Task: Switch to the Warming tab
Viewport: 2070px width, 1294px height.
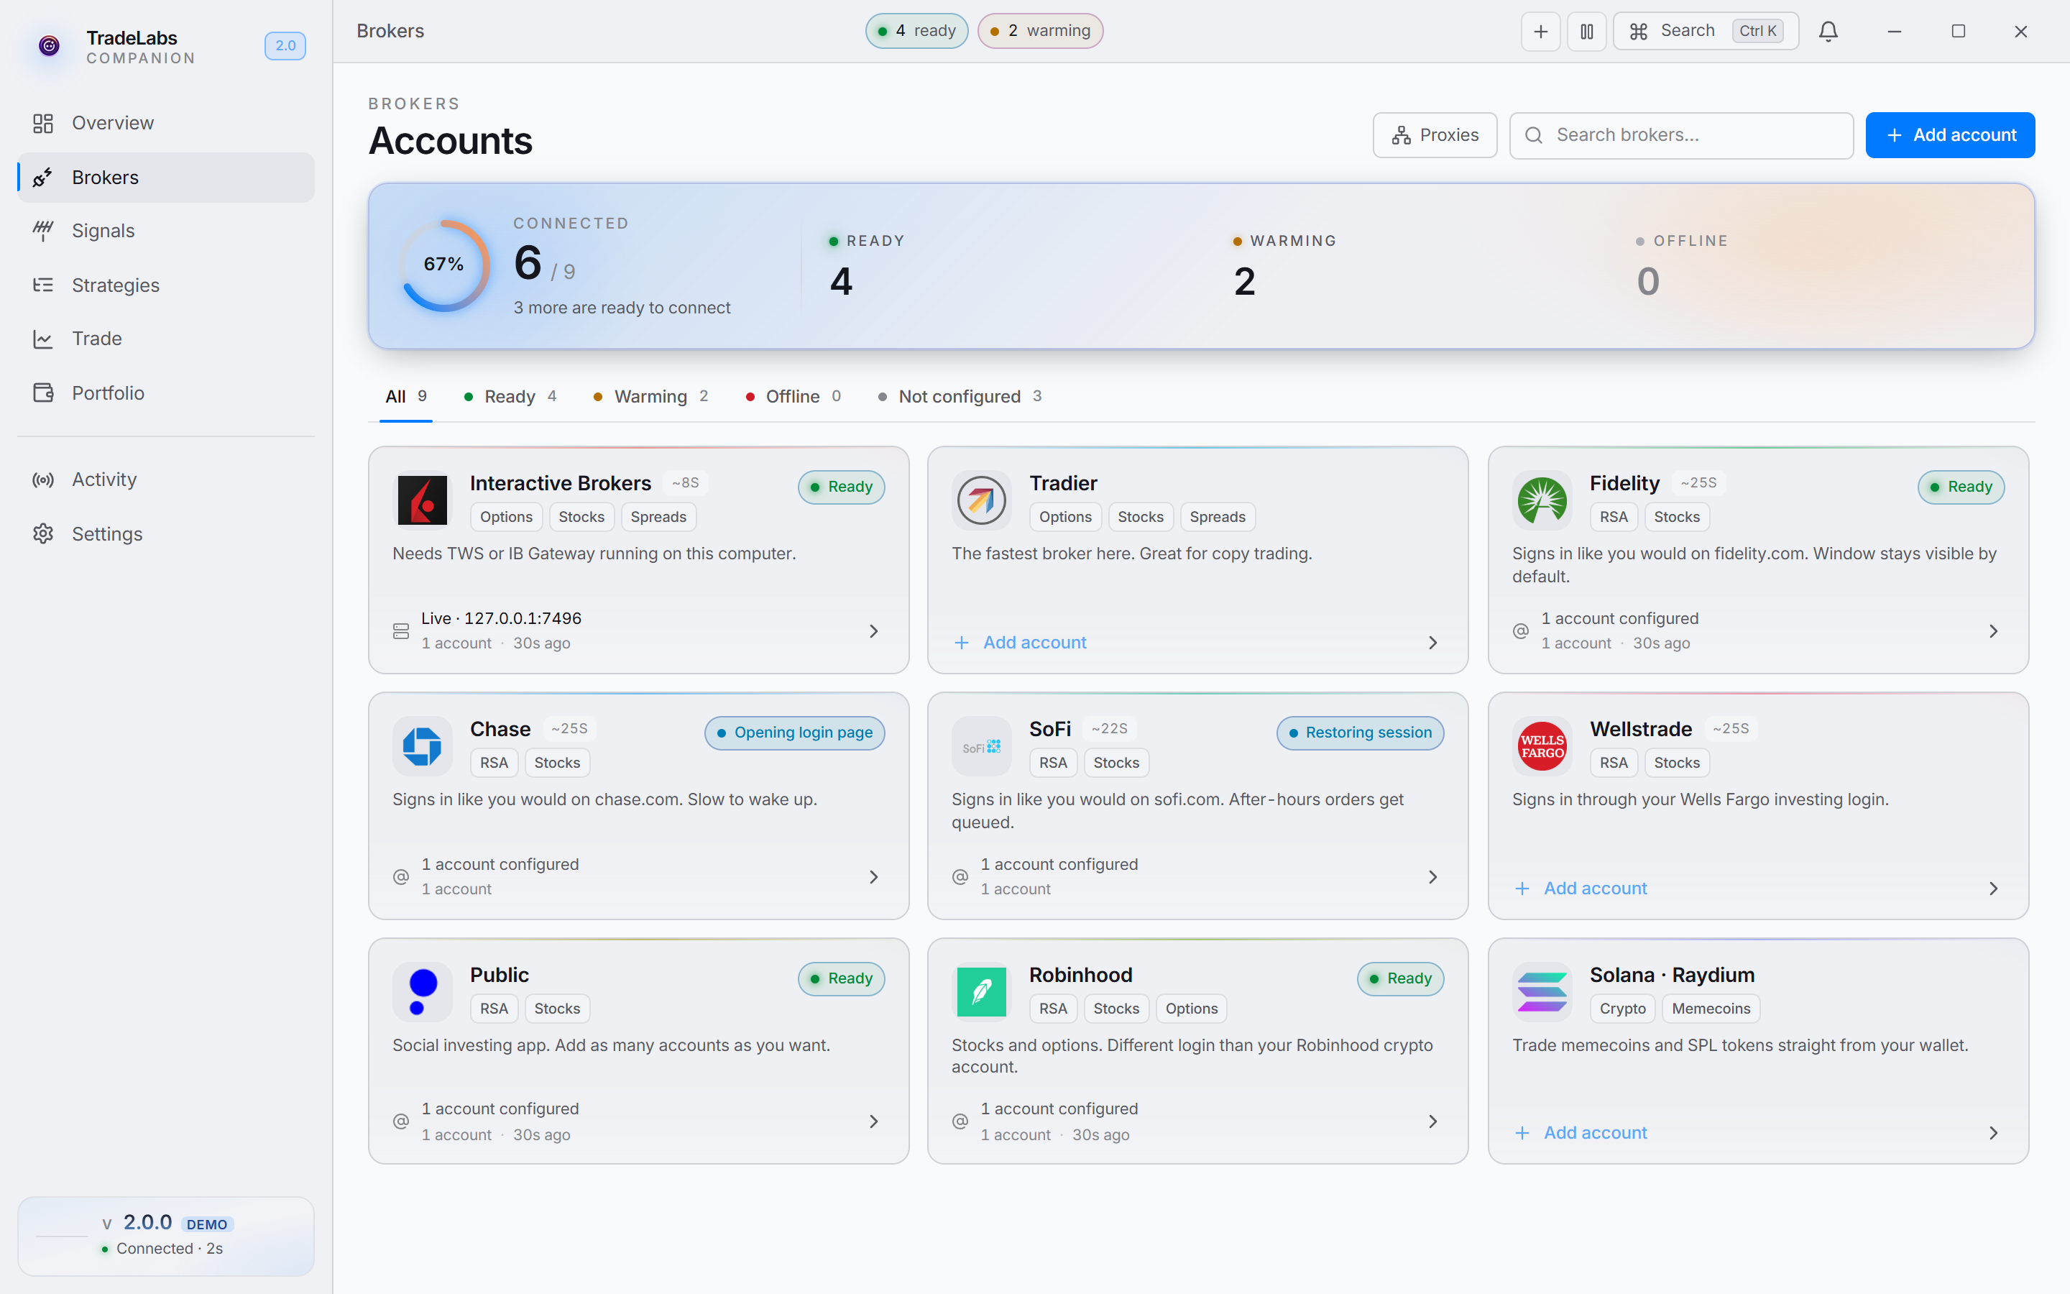Action: pos(651,396)
